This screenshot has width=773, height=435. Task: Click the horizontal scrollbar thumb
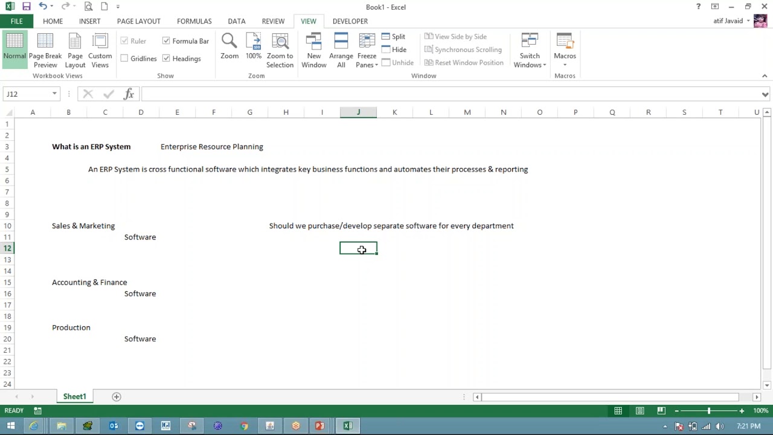pos(610,397)
